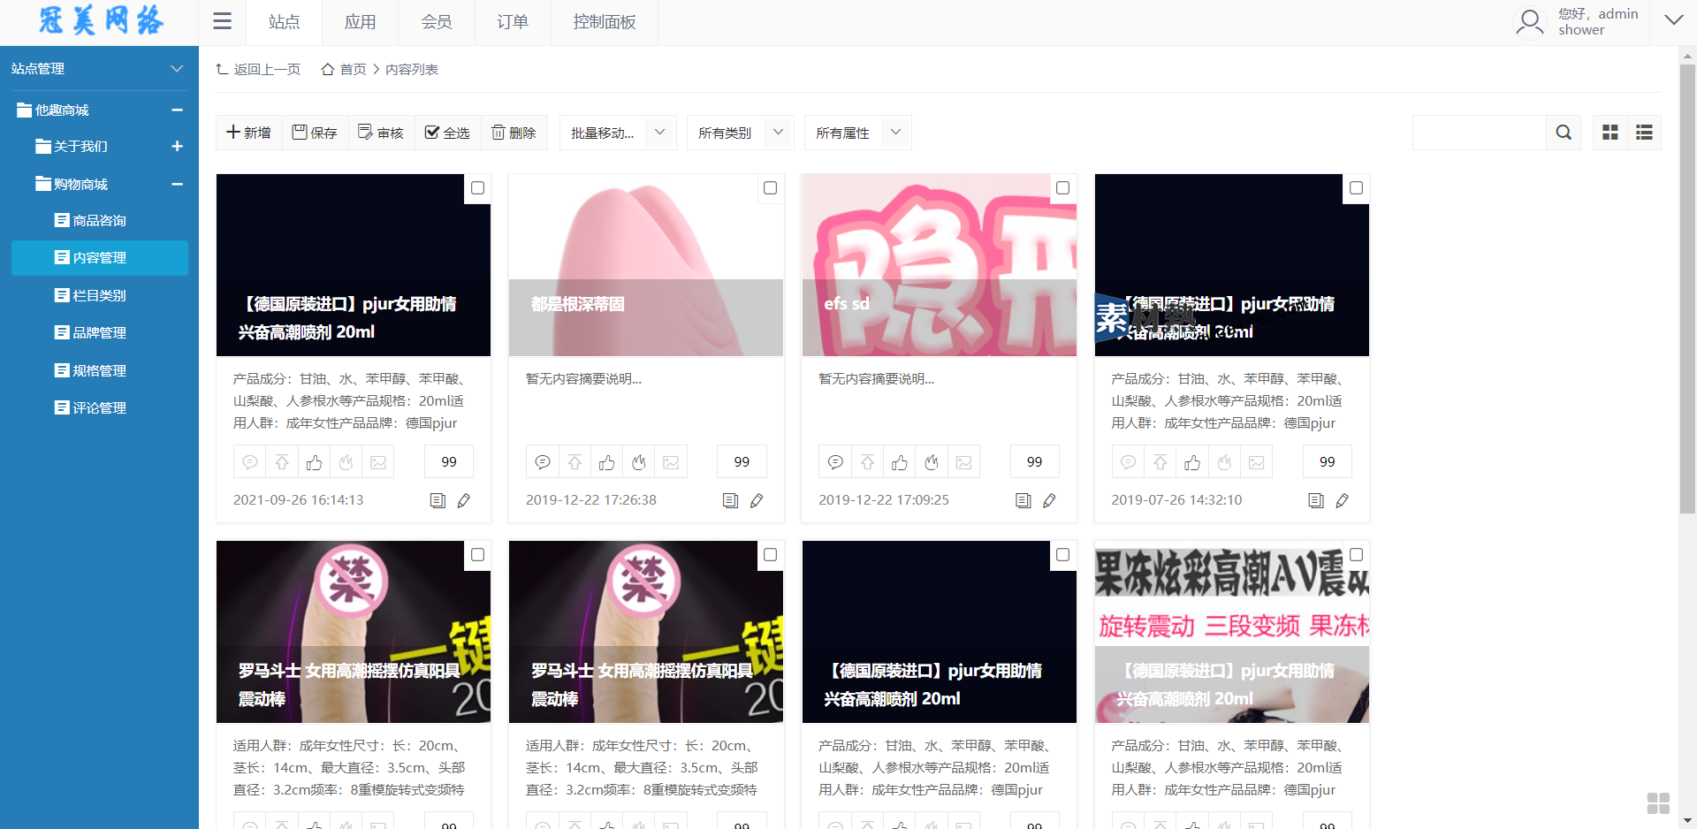Click the thumbs-up icon on the 17:09:25 card
Screen dimensions: 1697x829
click(x=900, y=462)
